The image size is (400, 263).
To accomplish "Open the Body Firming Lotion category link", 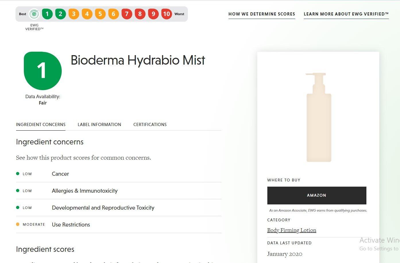I will pyautogui.click(x=291, y=230).
